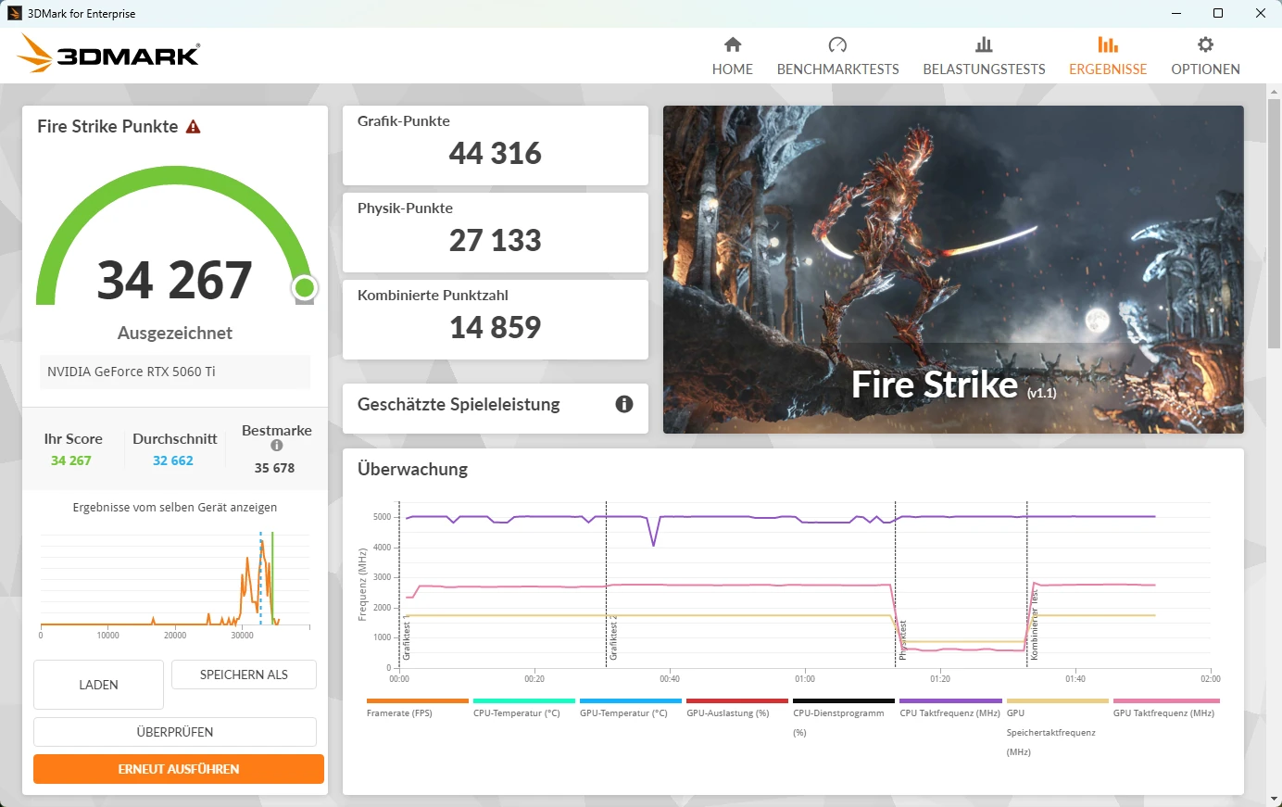
Task: Open Benchmarktests via the gauge icon
Action: tap(837, 44)
